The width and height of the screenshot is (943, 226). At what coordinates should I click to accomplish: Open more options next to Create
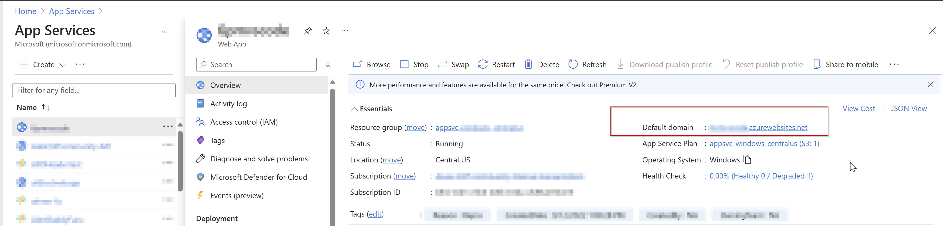[x=80, y=64]
